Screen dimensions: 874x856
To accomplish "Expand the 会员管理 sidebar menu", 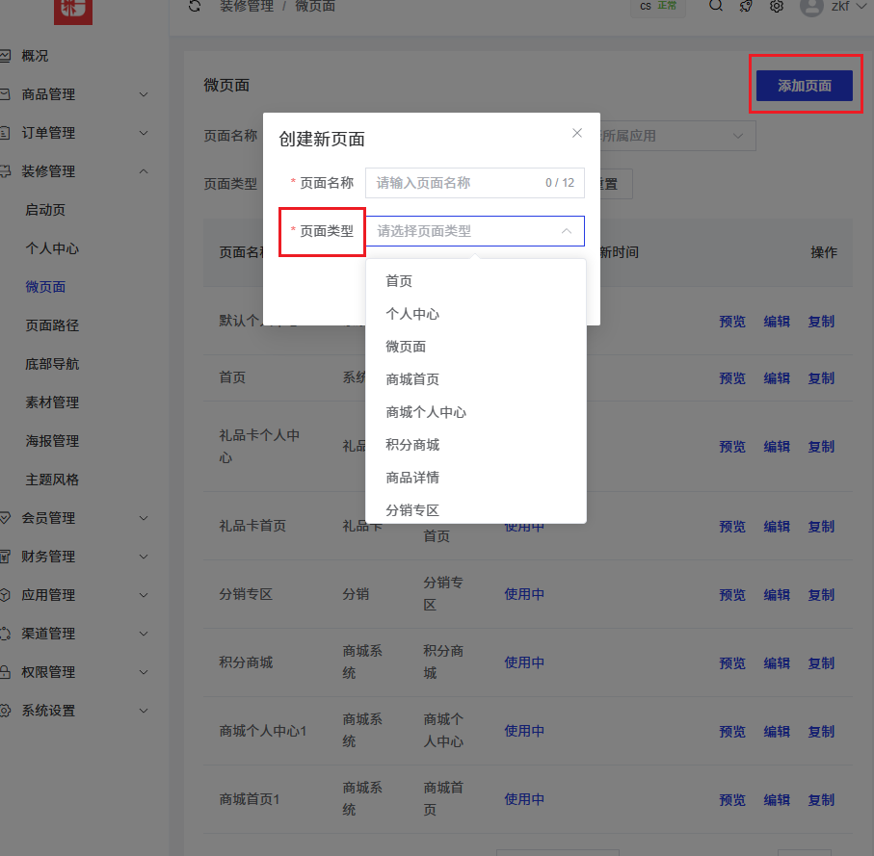I will tap(144, 518).
